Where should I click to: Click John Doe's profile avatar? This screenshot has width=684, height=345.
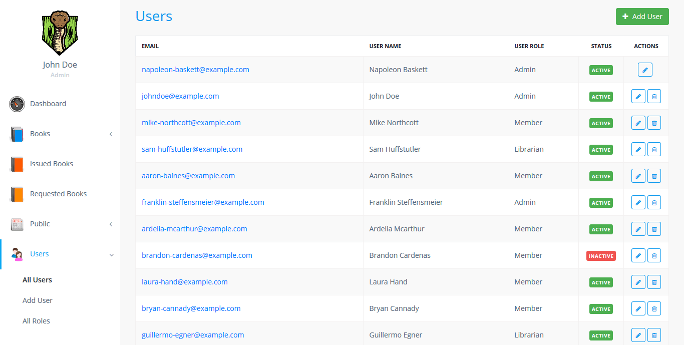[x=60, y=32]
